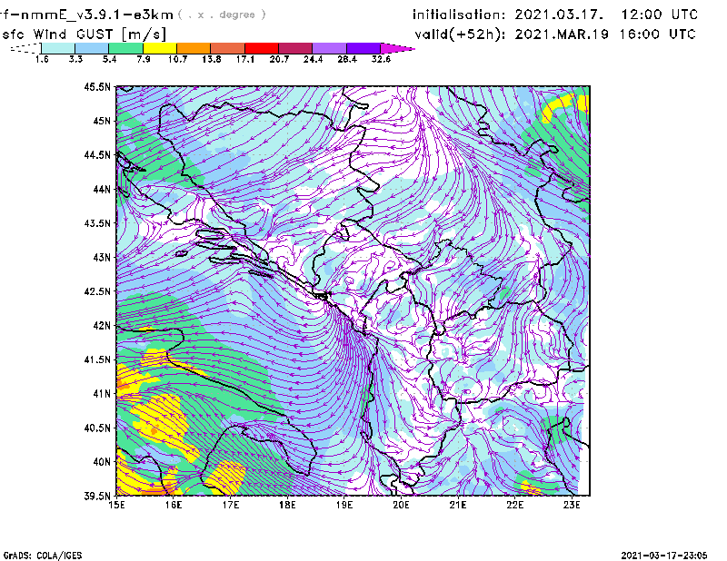Image resolution: width=727 pixels, height=561 pixels.
Task: Click the white dashed arrow start of the legend
Action: coord(25,48)
